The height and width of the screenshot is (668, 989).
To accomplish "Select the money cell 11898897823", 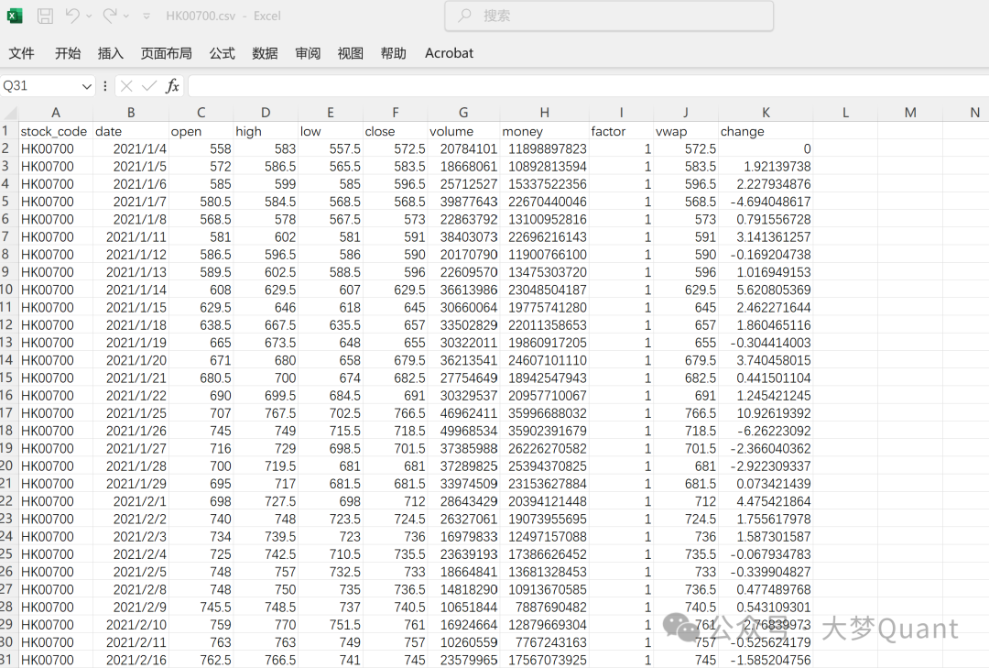I will [544, 149].
